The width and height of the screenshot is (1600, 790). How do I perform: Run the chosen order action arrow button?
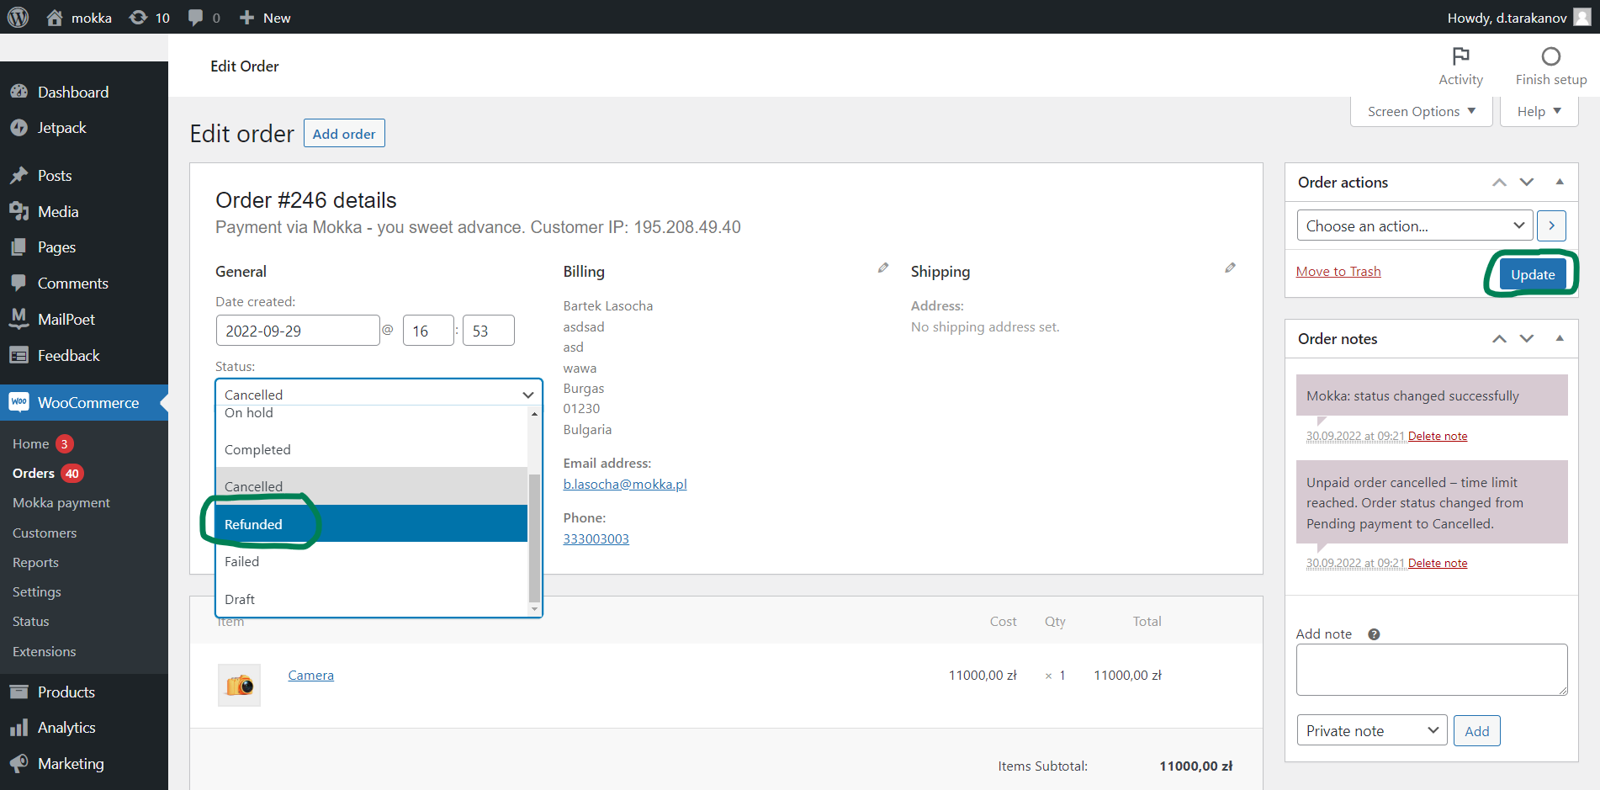[1551, 225]
